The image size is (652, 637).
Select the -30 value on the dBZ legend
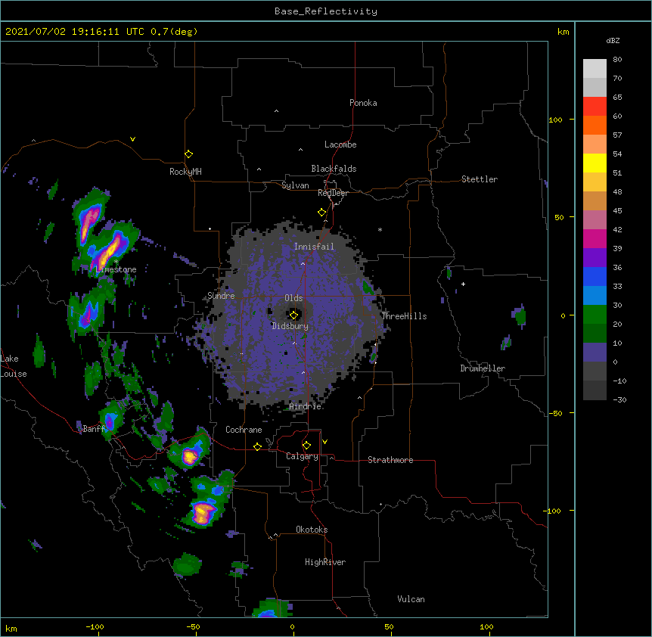pos(619,400)
